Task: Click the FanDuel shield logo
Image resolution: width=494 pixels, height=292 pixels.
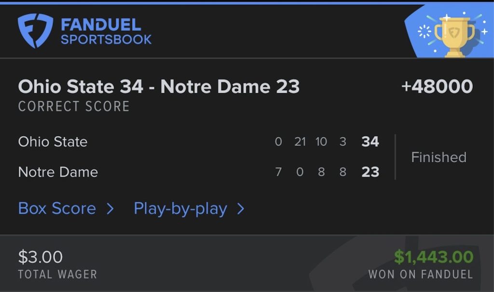Action: [35, 31]
